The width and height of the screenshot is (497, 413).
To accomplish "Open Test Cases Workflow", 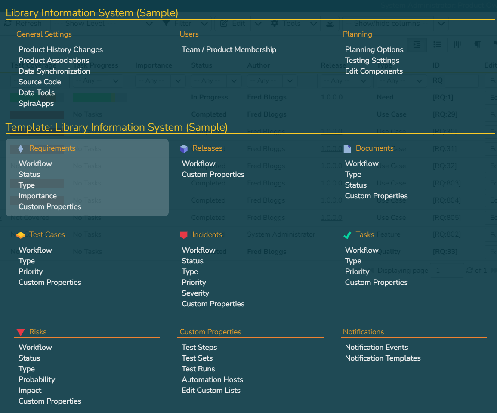I will (x=35, y=250).
